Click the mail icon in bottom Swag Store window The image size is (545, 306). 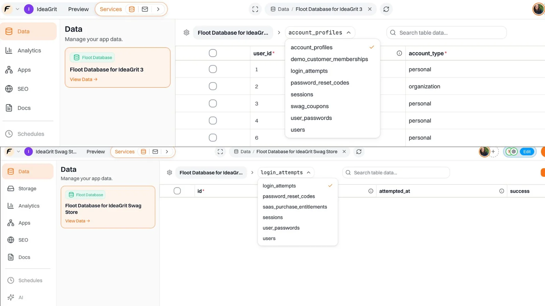[x=155, y=152]
